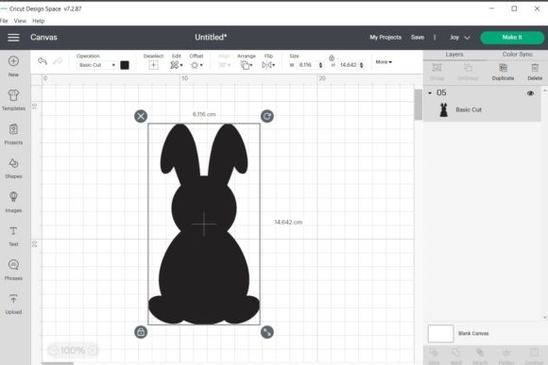Collapse the 05 layer group
Screen dimensions: 548x365
[x=430, y=93]
